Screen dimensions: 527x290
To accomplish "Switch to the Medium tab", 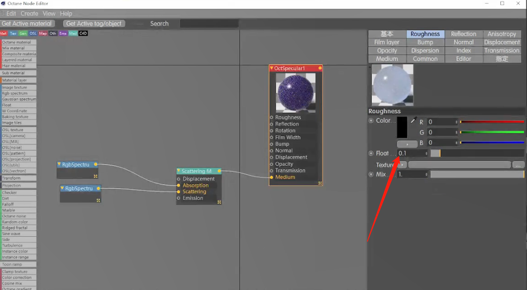I will [387, 59].
